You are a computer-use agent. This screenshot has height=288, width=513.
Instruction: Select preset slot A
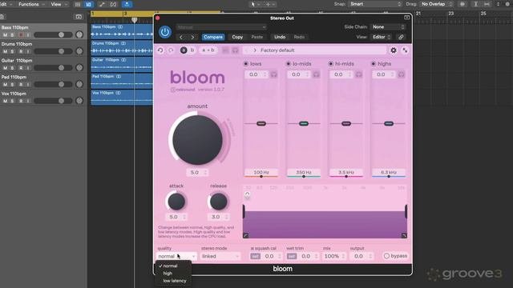coord(184,50)
